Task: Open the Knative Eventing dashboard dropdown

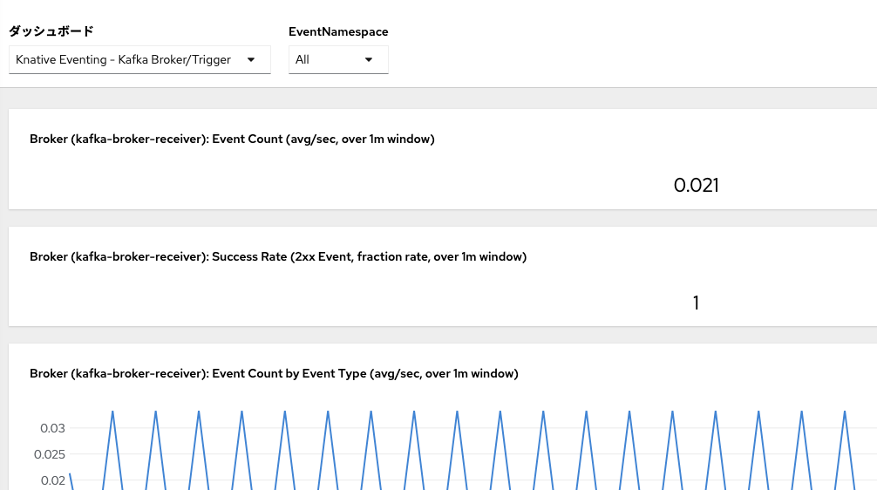Action: 139,60
